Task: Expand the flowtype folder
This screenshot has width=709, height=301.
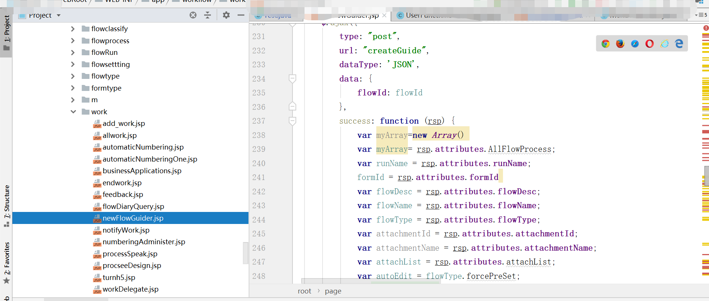Action: 73,76
